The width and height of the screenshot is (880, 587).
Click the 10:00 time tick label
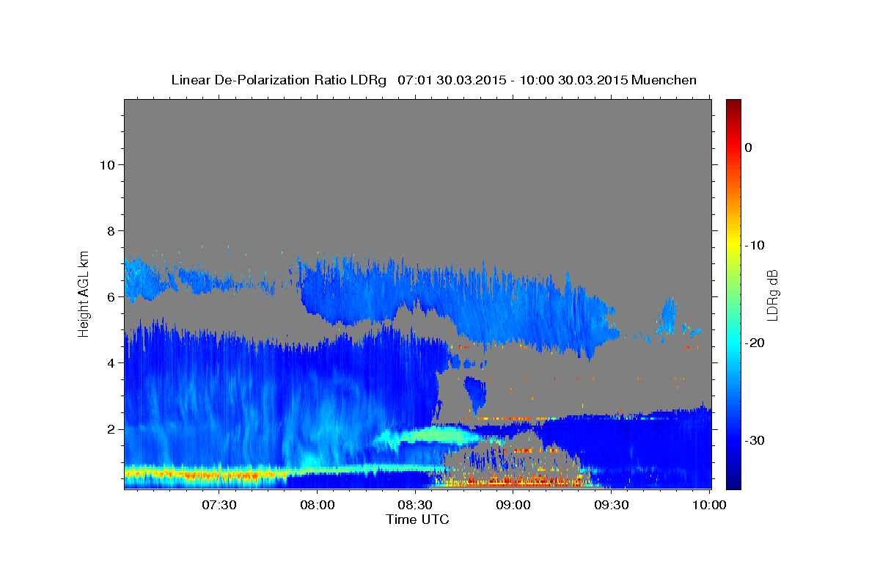[x=709, y=505]
